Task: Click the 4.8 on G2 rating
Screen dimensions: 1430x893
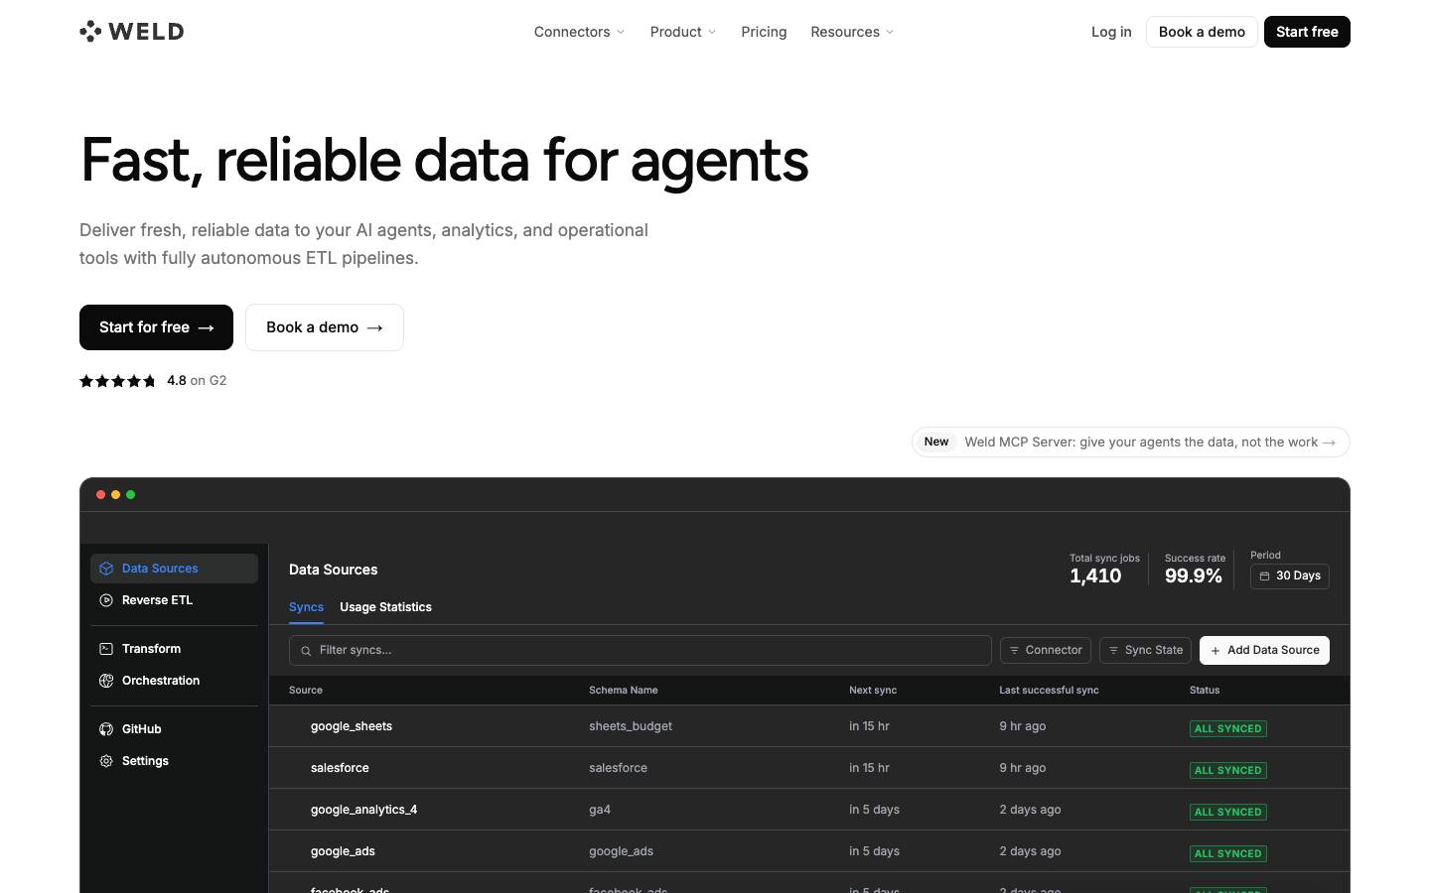Action: [197, 380]
